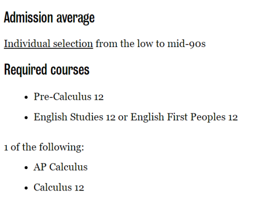Click the bullet before AP Calculus
262x206 pixels.
[x=26, y=168]
